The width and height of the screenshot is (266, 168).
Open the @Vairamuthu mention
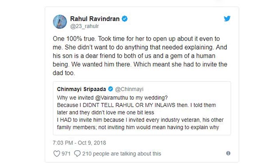(x=112, y=98)
